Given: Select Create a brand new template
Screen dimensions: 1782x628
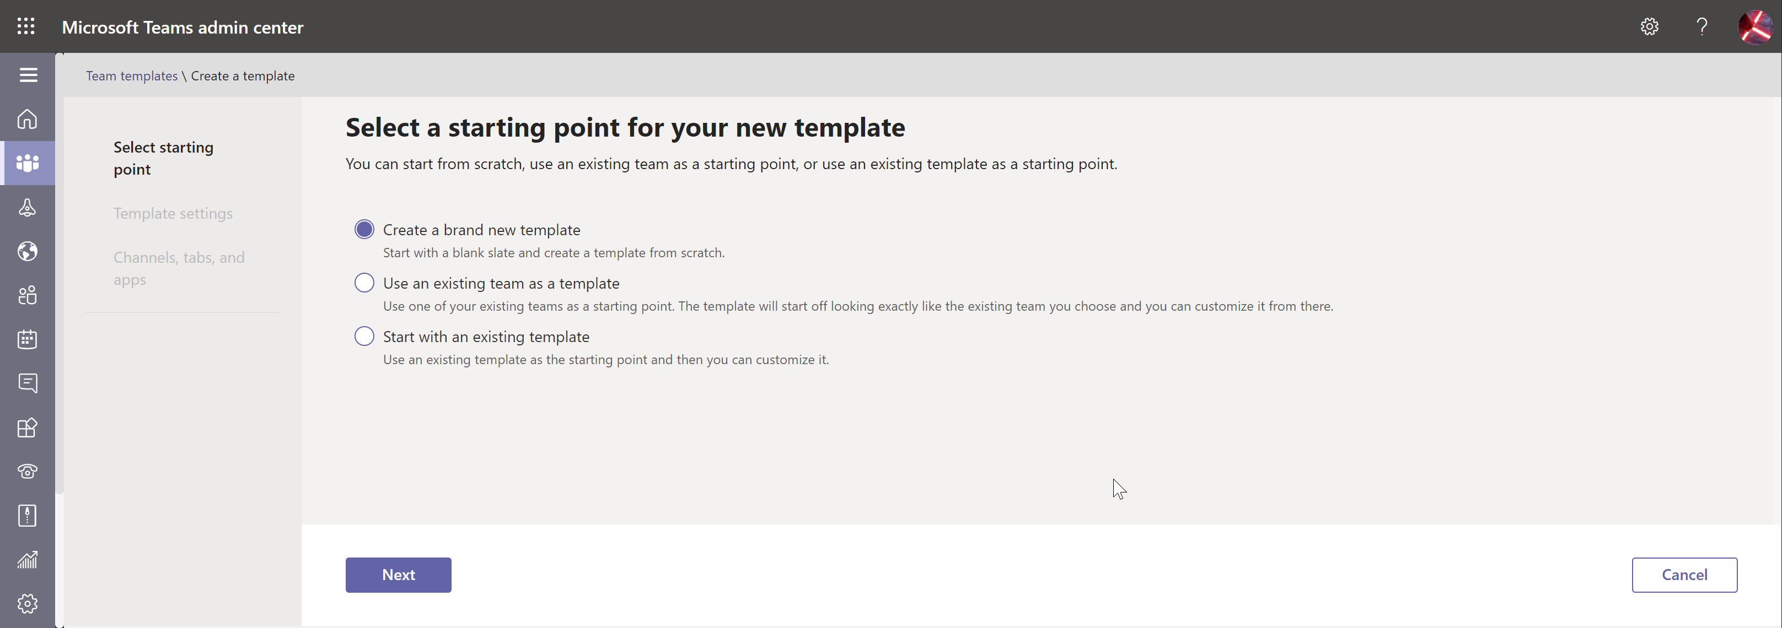Looking at the screenshot, I should (x=364, y=229).
